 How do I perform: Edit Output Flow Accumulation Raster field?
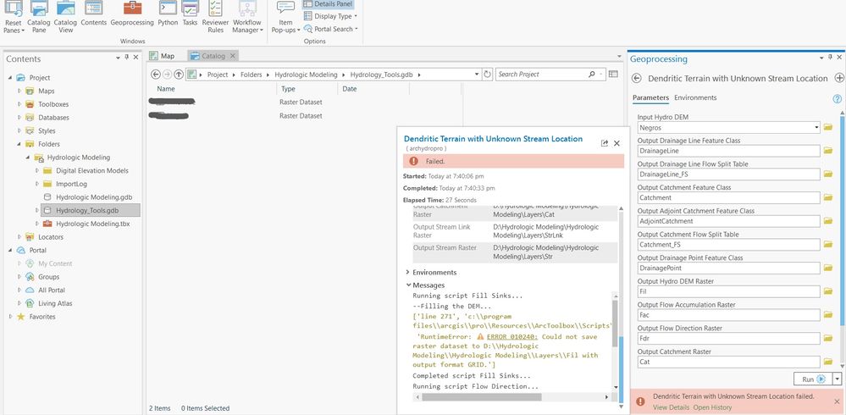coord(728,315)
